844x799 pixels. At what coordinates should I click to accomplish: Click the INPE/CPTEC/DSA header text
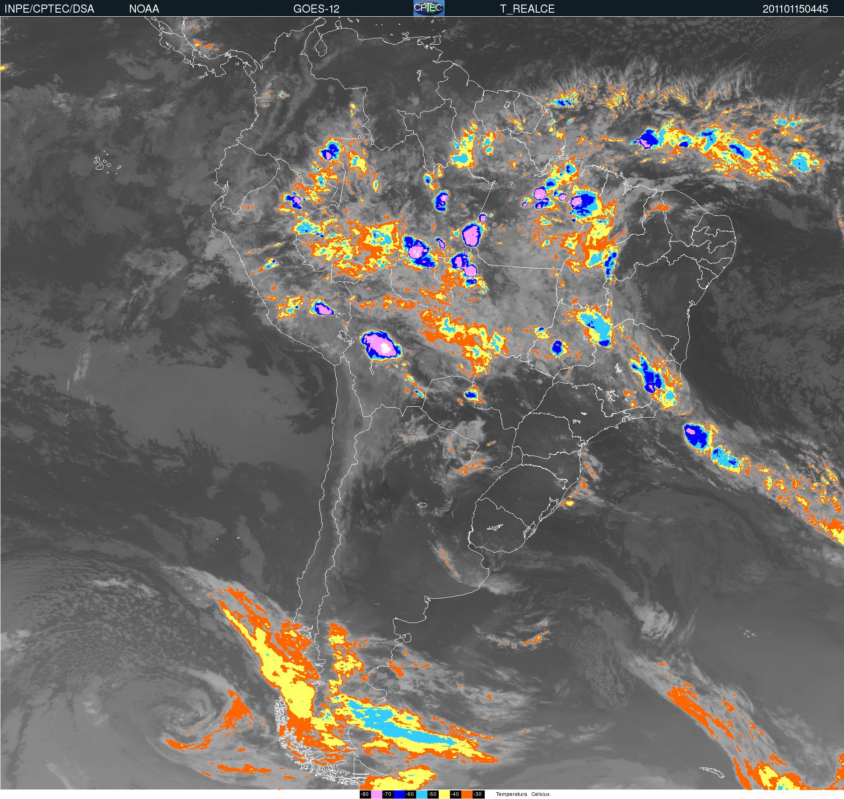click(49, 9)
